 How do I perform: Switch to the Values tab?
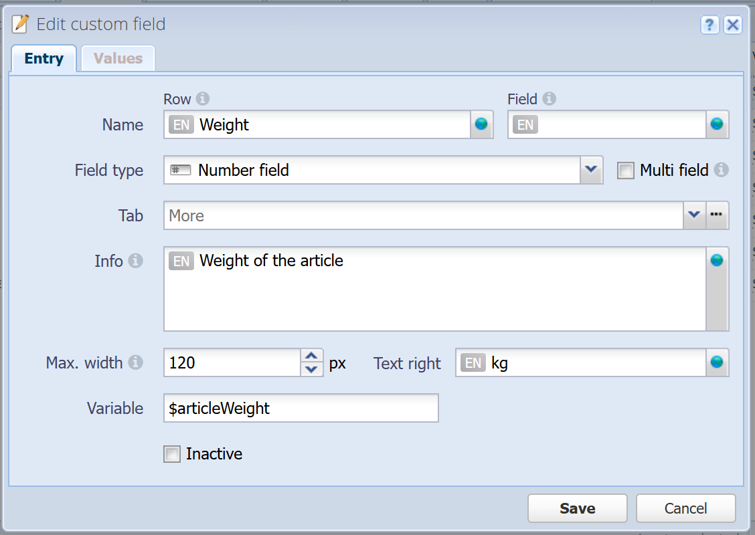(x=118, y=58)
